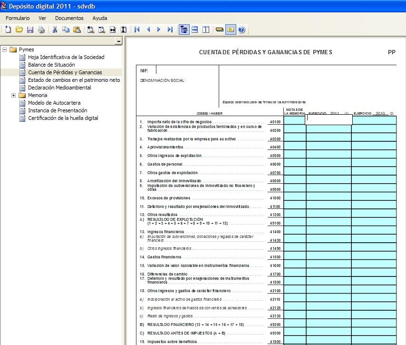Minimize the tree panel with dash button
The height and width of the screenshot is (345, 406).
pyautogui.click(x=118, y=41)
